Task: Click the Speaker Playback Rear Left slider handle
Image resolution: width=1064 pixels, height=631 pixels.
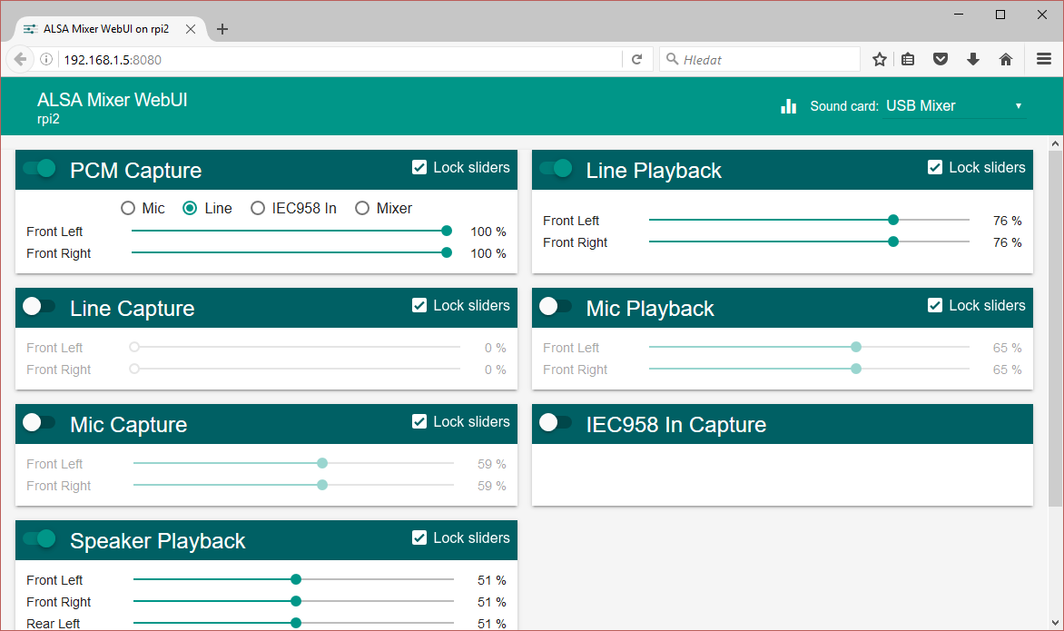Action: coord(296,623)
